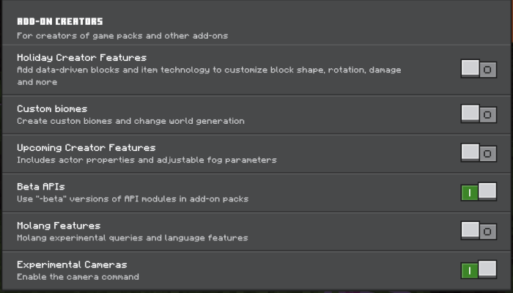Click the Beta APIs title text
This screenshot has height=293, width=513.
point(41,187)
